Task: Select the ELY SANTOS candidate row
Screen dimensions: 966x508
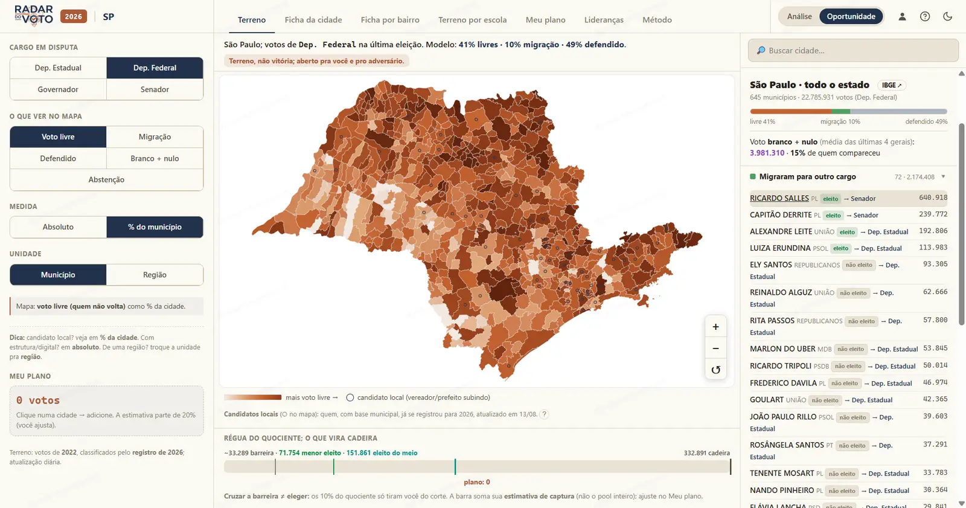Action: pyautogui.click(x=848, y=271)
